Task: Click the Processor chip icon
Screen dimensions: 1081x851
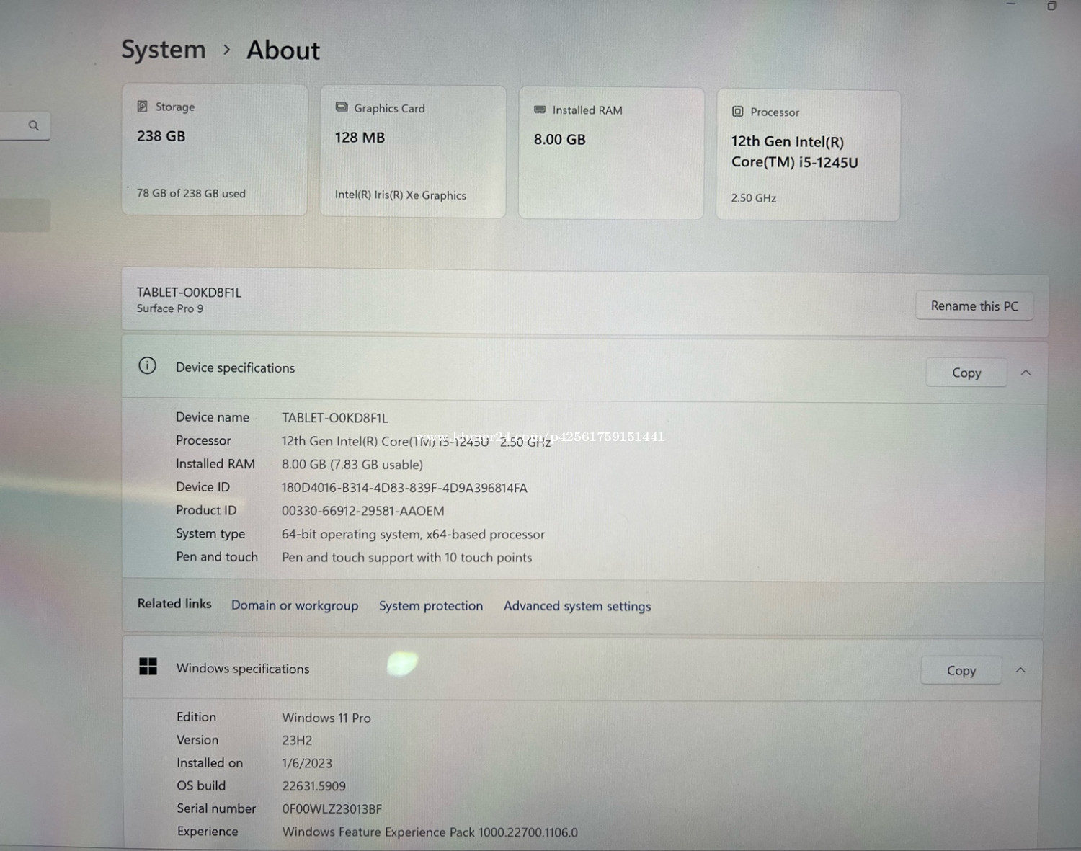Action: 737,112
